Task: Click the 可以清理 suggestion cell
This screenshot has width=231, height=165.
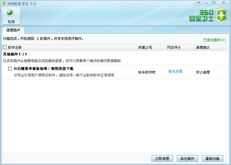Action: tap(203, 72)
